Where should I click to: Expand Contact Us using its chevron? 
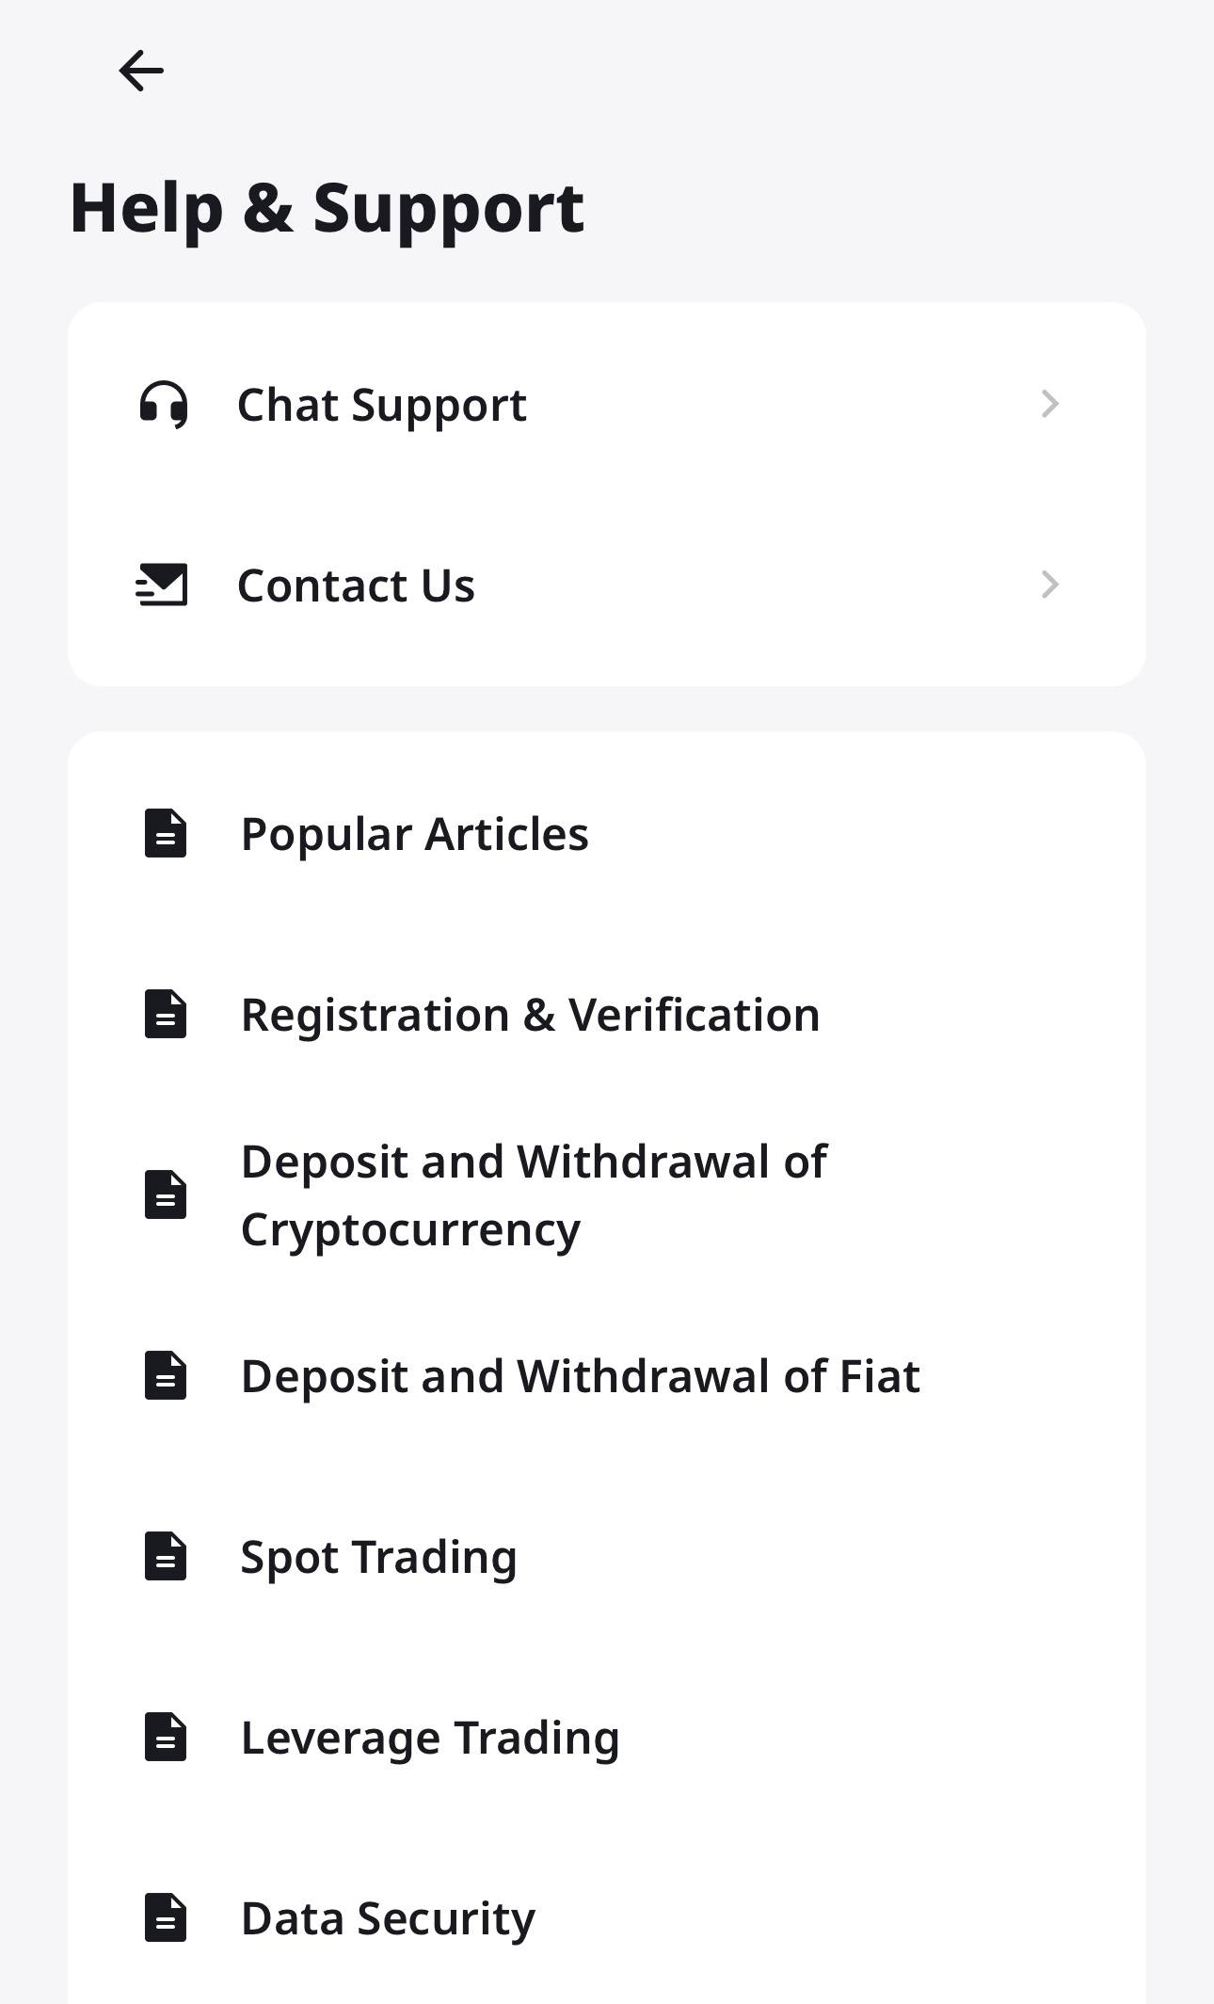pos(1049,585)
